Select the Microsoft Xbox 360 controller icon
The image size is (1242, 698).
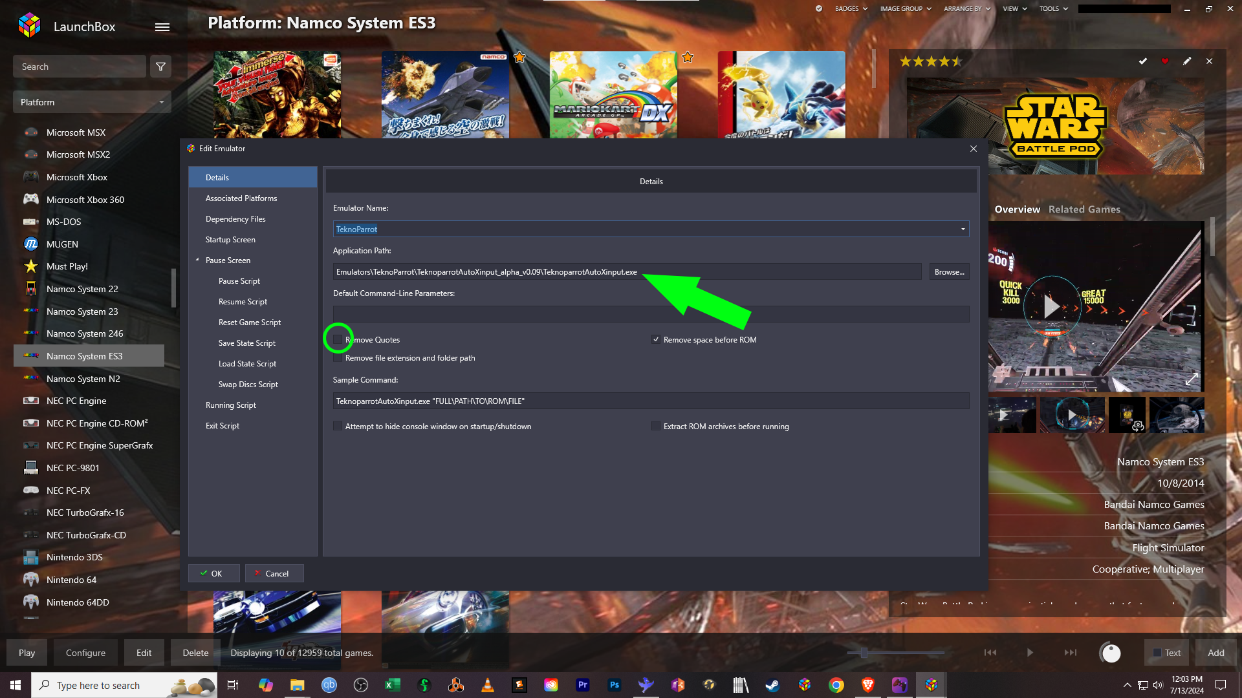point(30,199)
